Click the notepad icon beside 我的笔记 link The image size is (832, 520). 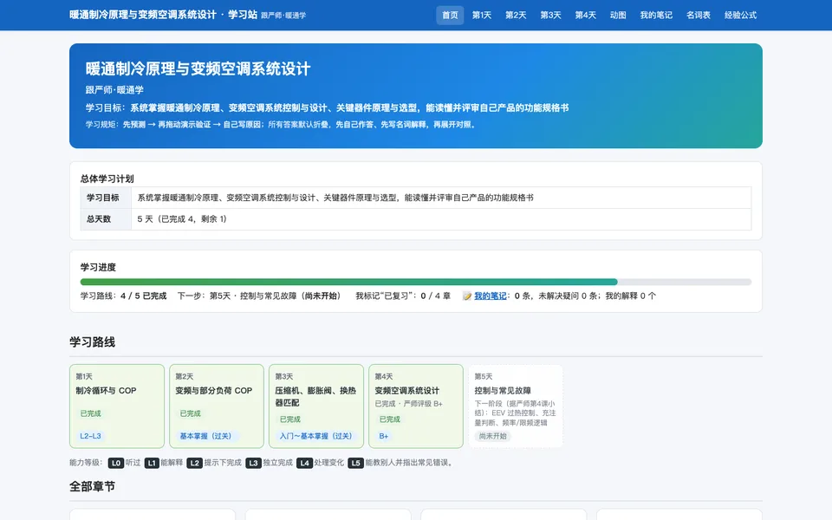click(x=467, y=296)
